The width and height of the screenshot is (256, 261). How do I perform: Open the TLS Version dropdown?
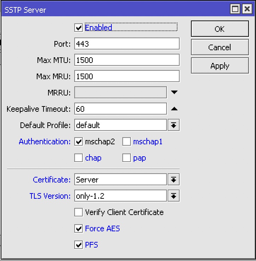coord(174,196)
